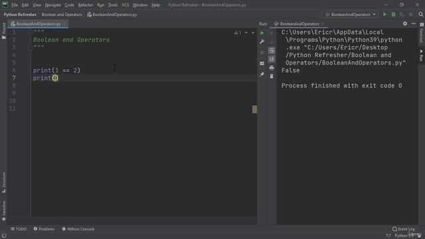Open the Refactor menu

click(86, 5)
